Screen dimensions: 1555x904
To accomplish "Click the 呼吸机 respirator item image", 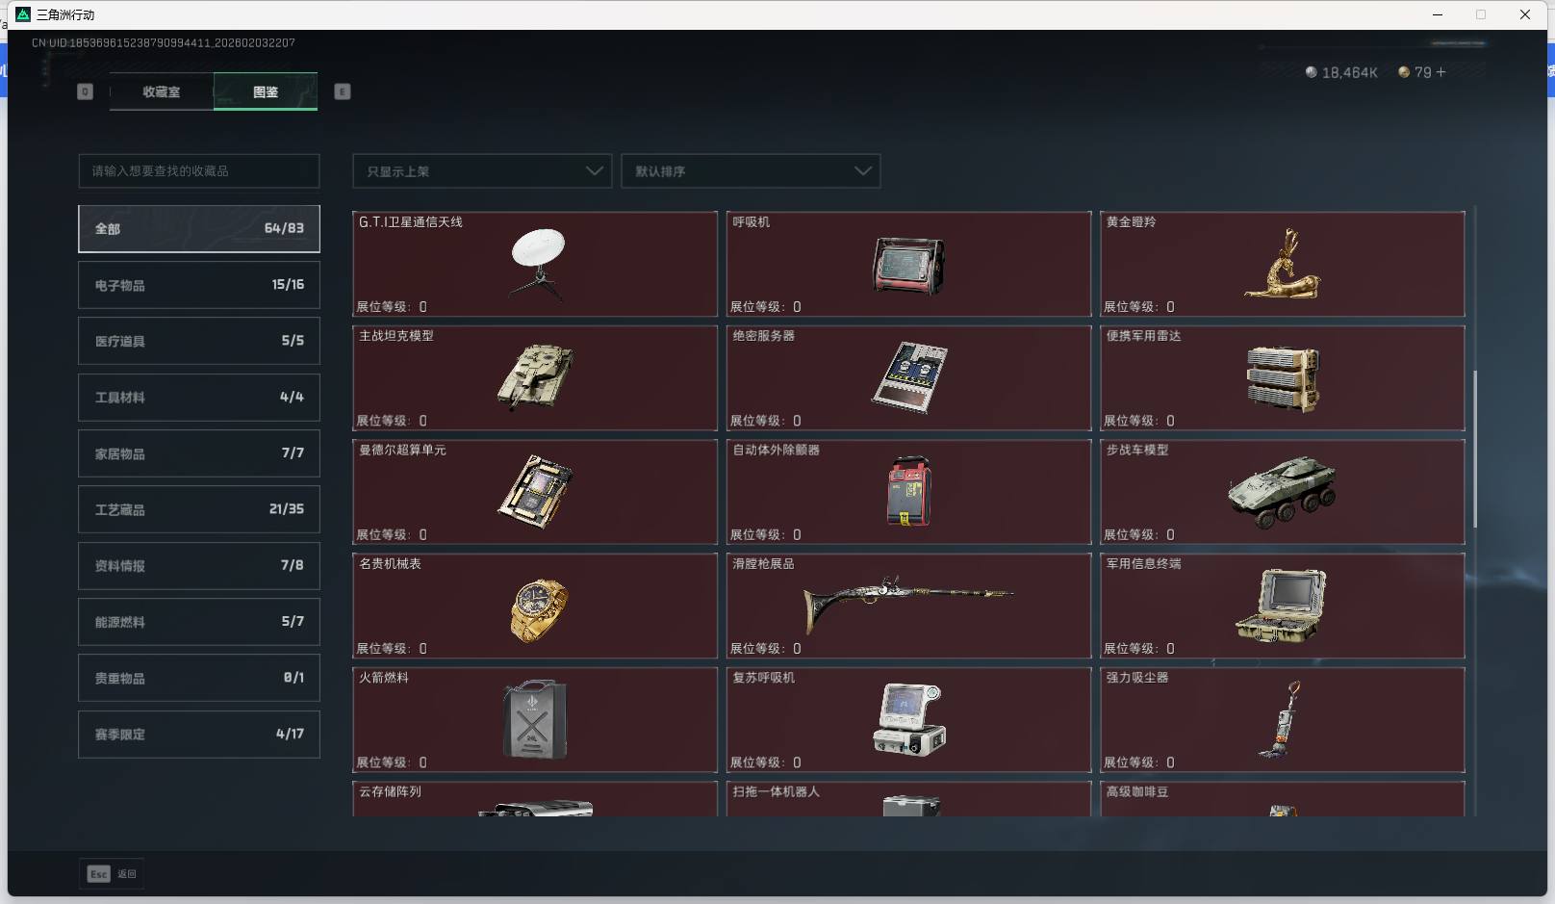I will pyautogui.click(x=908, y=264).
